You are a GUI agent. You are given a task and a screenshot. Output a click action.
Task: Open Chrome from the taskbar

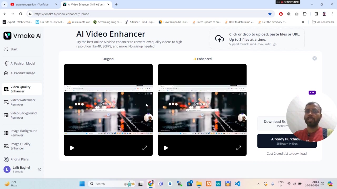pyautogui.click(x=151, y=184)
